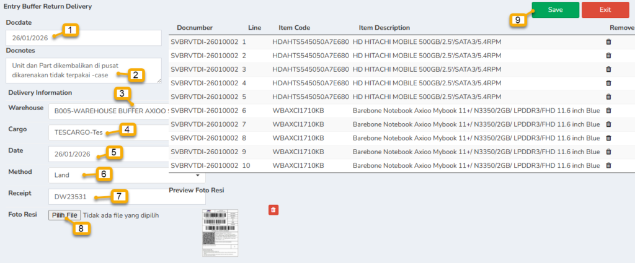The width and height of the screenshot is (635, 263).
Task: Open the receipt photo preview thumbnail
Action: 220,233
